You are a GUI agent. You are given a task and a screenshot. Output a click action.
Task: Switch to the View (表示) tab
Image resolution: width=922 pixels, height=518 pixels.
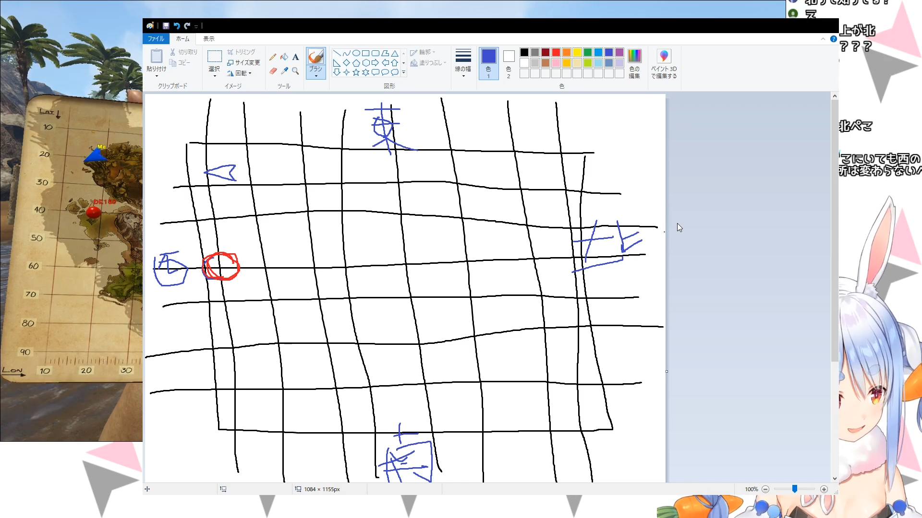click(x=208, y=39)
